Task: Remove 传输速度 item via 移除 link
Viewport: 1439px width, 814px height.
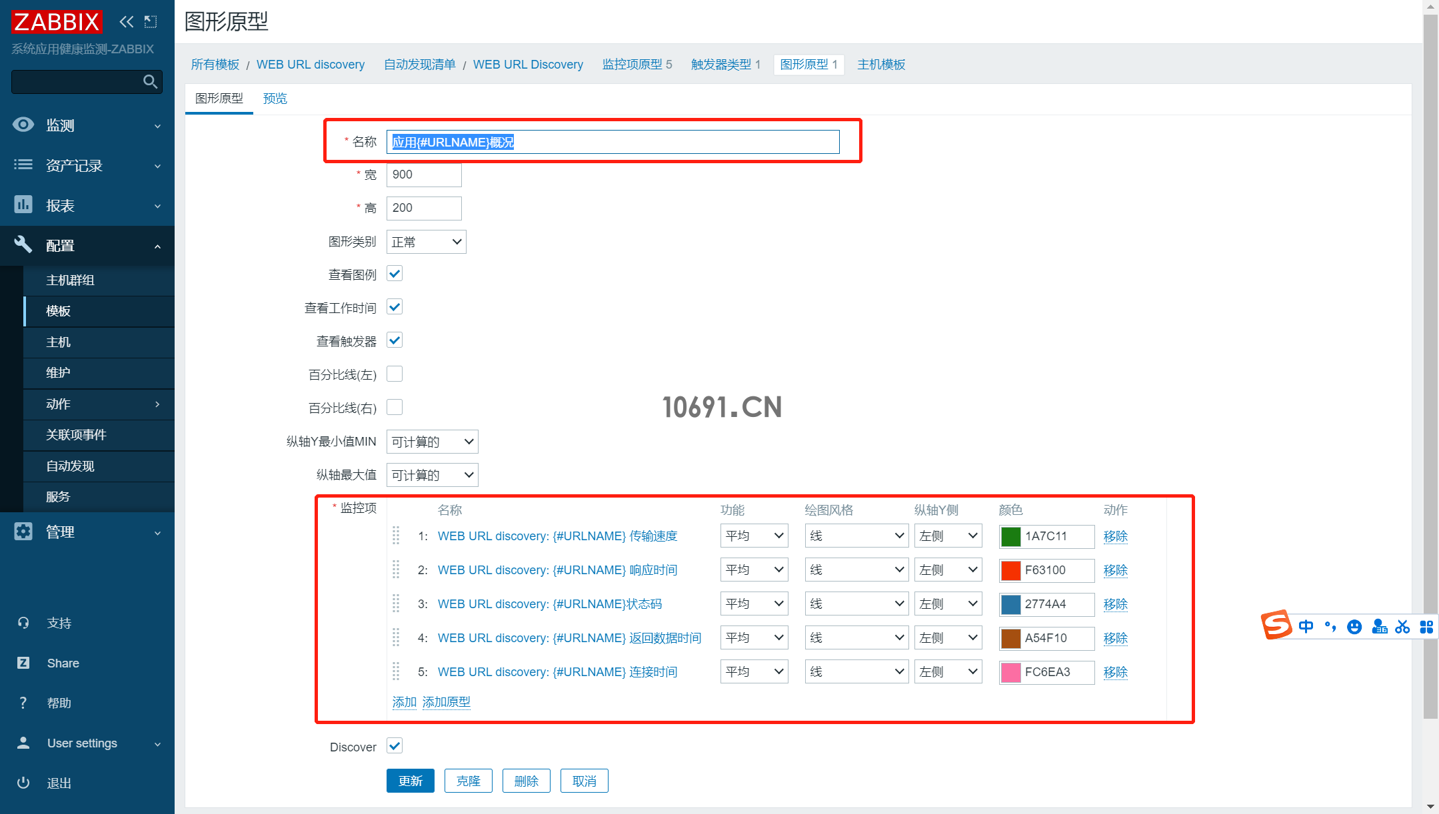Action: pyautogui.click(x=1116, y=536)
